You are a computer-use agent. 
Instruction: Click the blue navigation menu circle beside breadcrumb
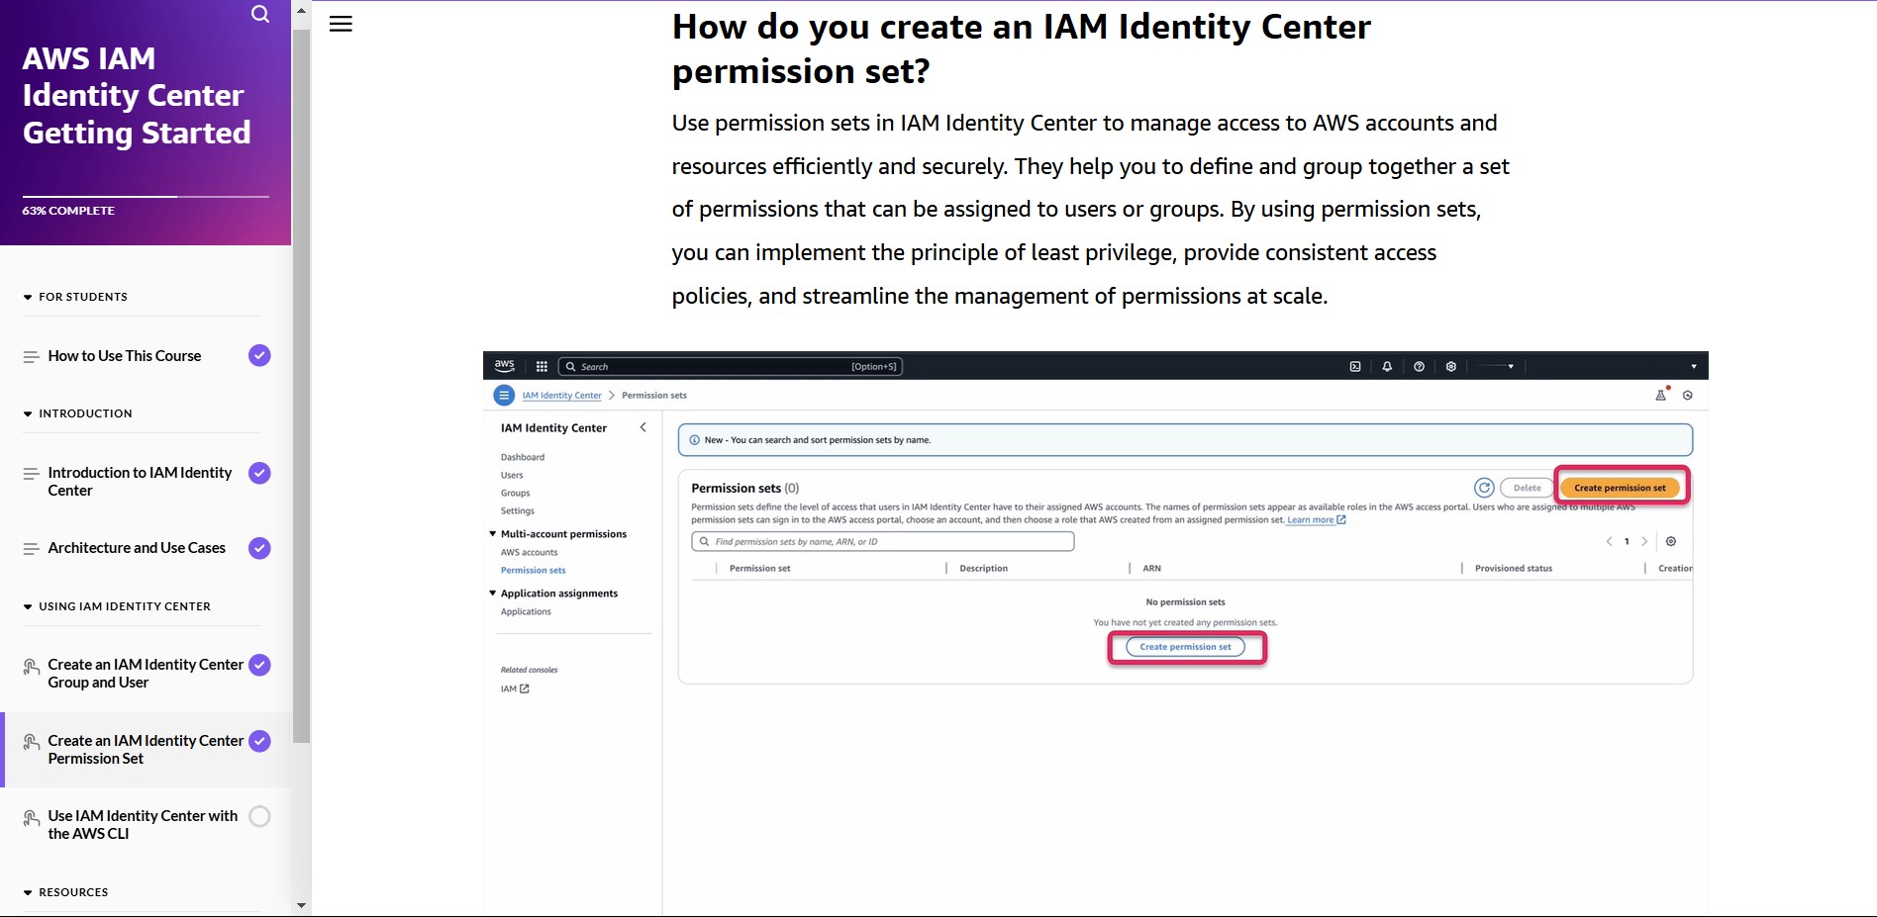pyautogui.click(x=504, y=395)
